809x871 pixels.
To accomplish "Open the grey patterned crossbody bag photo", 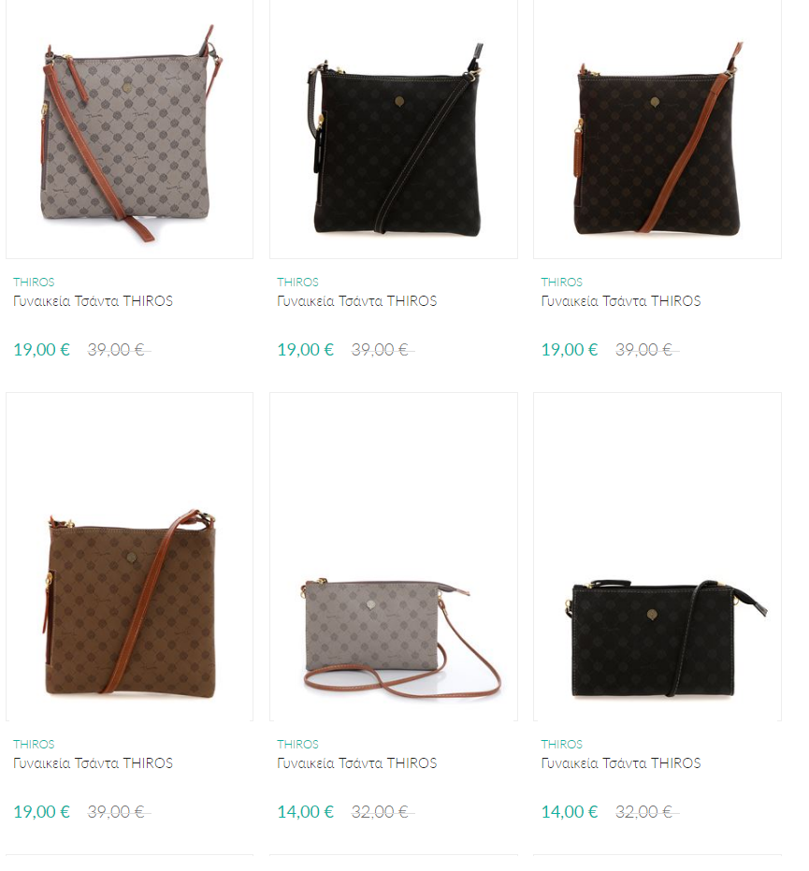I will point(129,129).
